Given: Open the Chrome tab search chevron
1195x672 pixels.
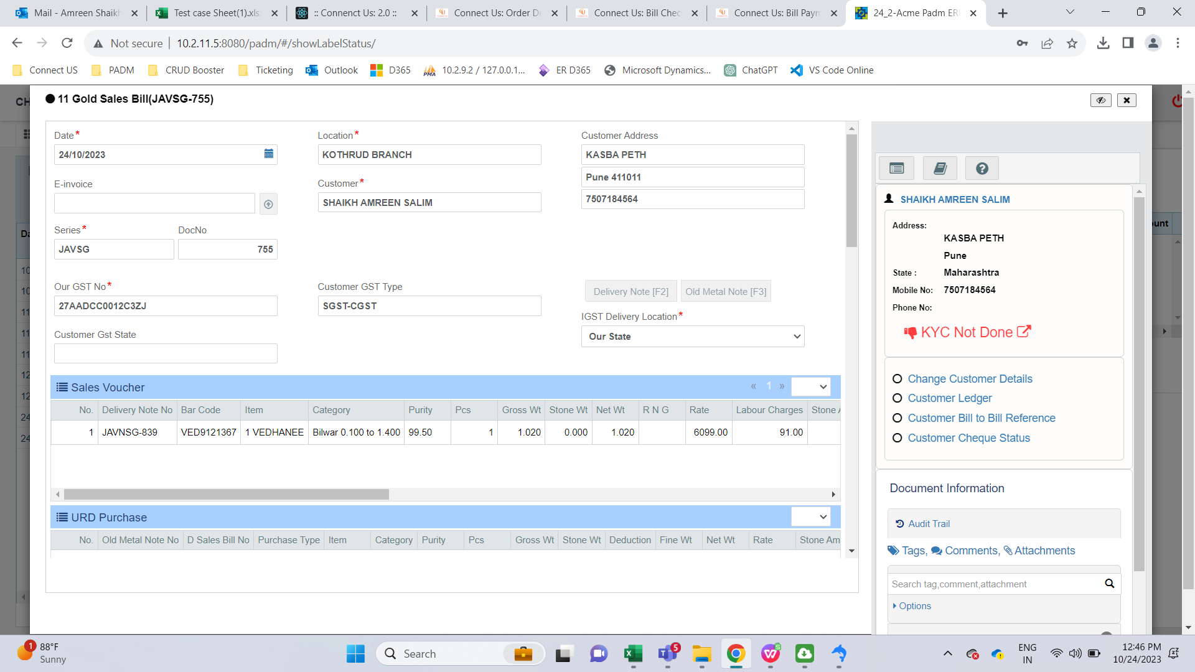Looking at the screenshot, I should [1070, 12].
